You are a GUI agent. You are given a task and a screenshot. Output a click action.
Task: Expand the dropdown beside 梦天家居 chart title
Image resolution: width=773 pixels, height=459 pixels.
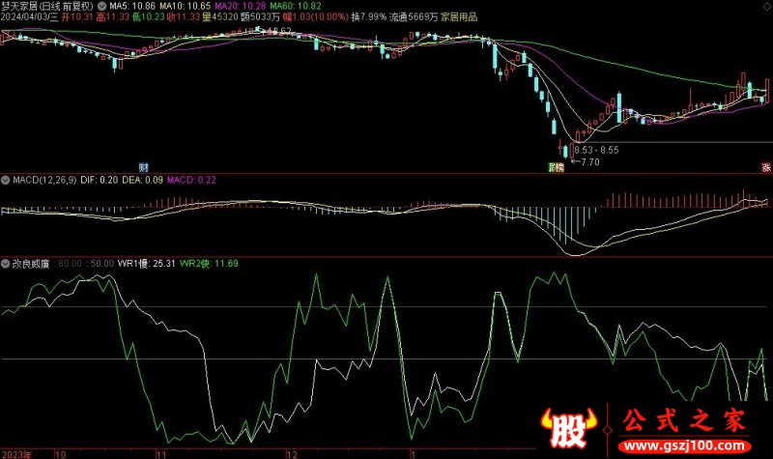tap(102, 6)
